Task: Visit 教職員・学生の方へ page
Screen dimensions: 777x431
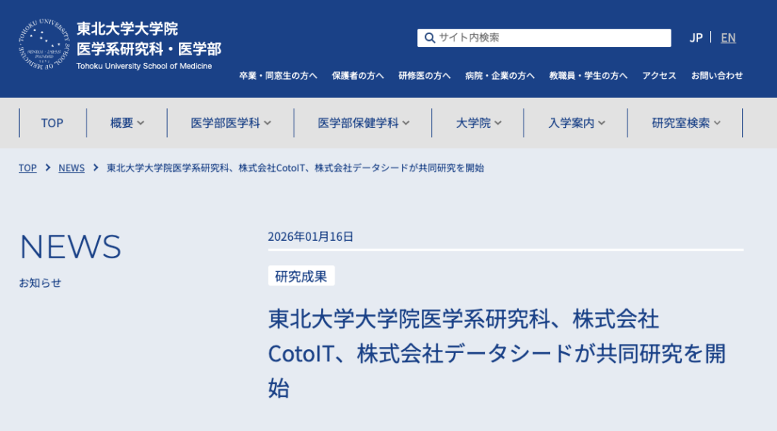Action: tap(588, 76)
